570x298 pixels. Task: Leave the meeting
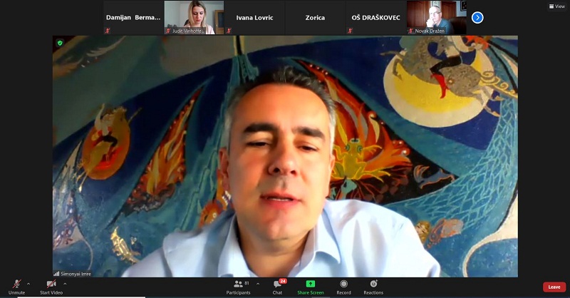coord(554,287)
